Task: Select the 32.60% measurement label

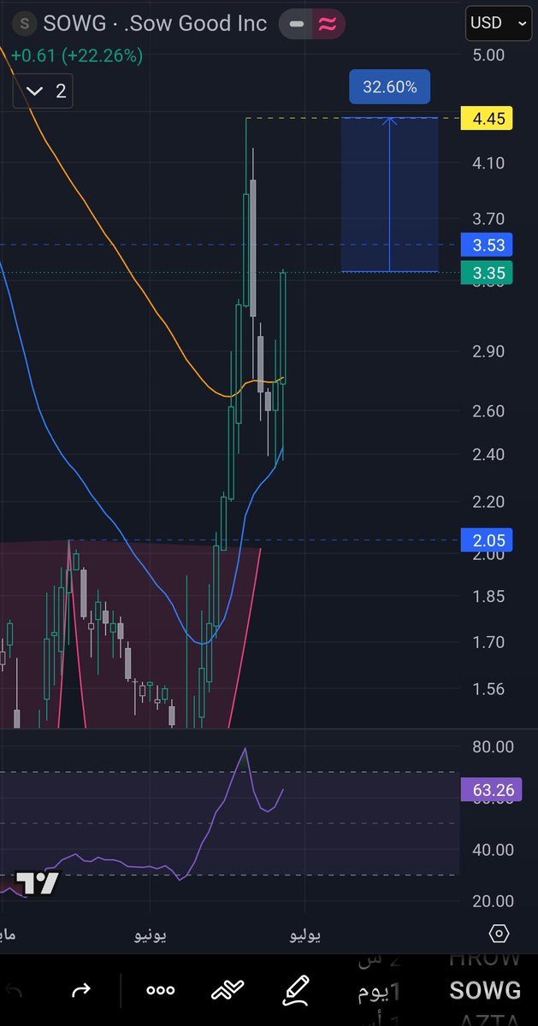Action: (389, 87)
